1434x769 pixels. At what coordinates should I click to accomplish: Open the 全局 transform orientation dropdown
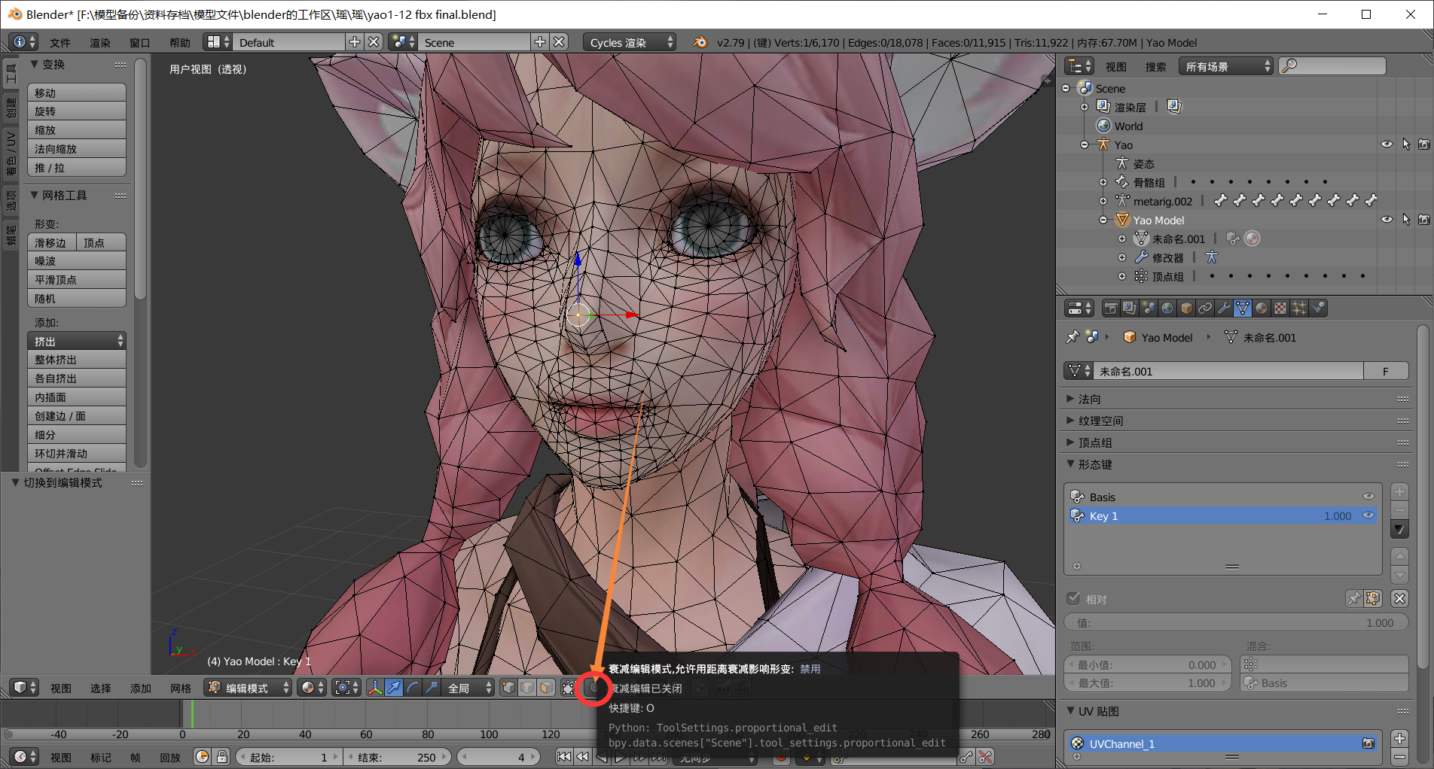coord(469,688)
